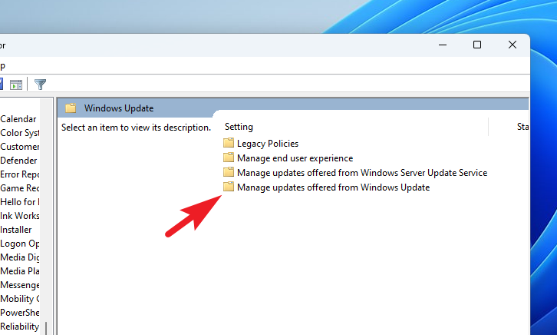Select the Calendar tree item

click(18, 119)
